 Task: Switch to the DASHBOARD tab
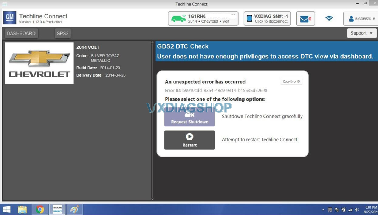pos(21,34)
